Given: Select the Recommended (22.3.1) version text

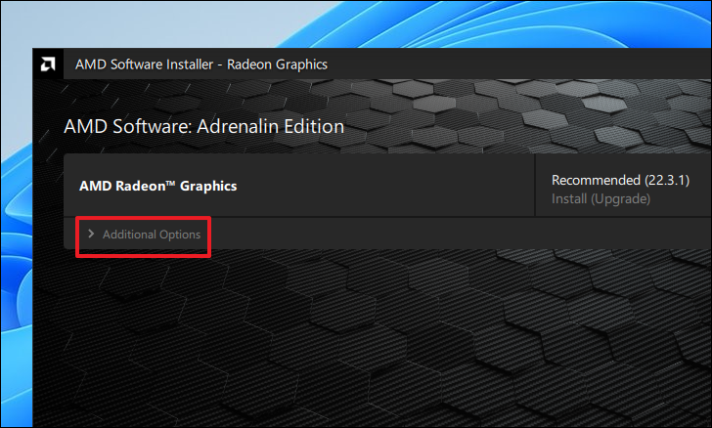Looking at the screenshot, I should click(x=620, y=180).
